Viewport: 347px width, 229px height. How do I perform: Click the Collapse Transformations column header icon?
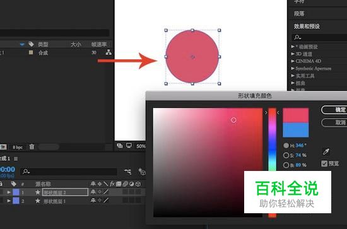100,184
